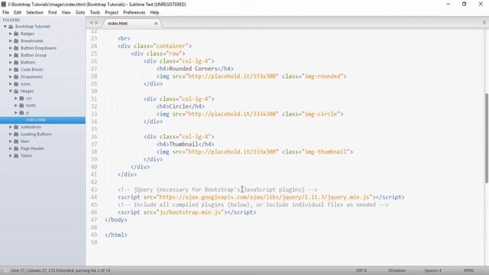
Task: Click the Images open-folder icon
Action: [x=16, y=91]
